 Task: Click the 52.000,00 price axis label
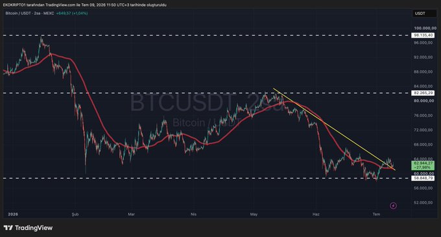[x=423, y=203]
